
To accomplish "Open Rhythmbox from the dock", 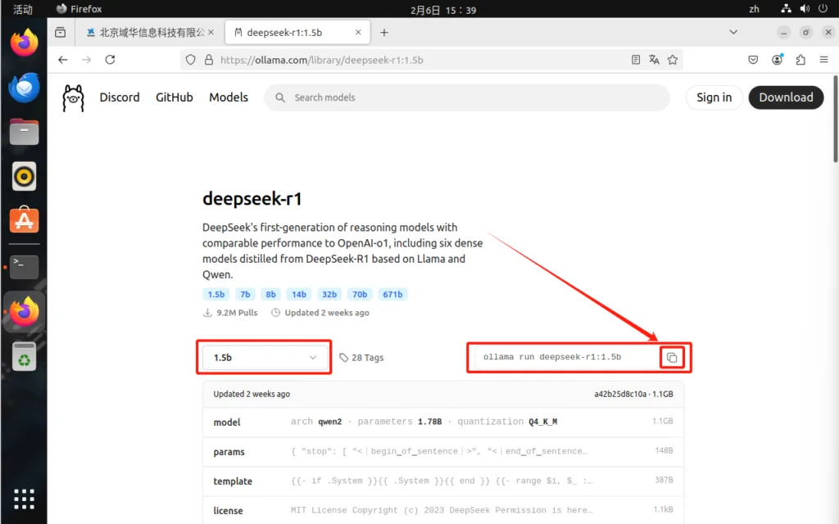I will coord(24,177).
